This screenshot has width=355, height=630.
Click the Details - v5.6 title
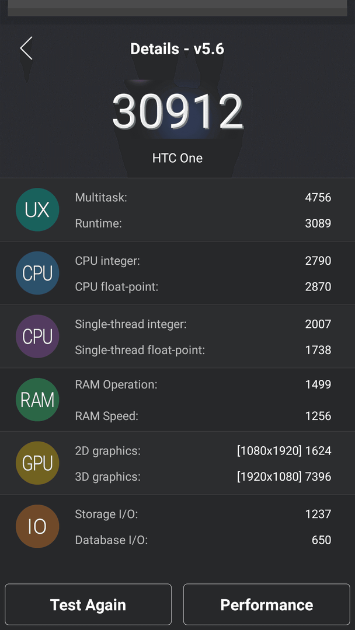(x=178, y=49)
